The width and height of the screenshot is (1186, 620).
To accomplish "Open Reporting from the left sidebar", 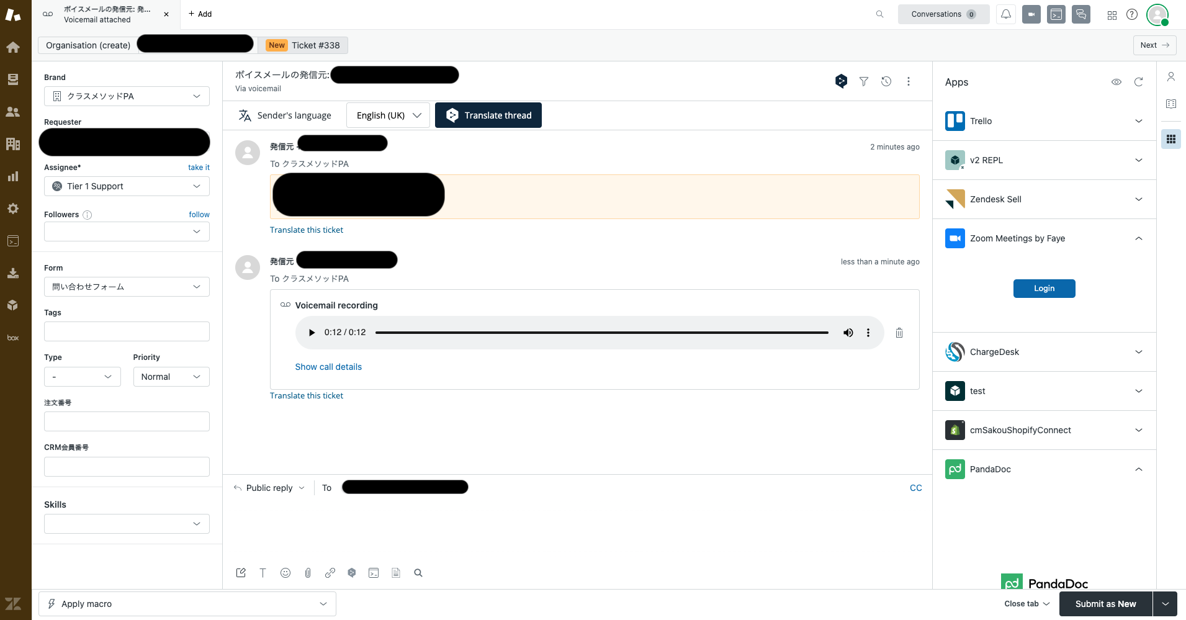I will 12,176.
